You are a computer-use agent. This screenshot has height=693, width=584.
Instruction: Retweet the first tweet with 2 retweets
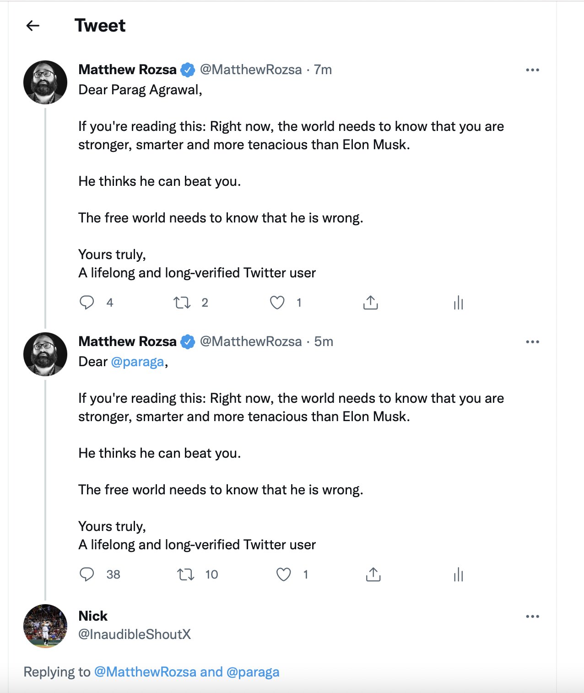coord(182,303)
